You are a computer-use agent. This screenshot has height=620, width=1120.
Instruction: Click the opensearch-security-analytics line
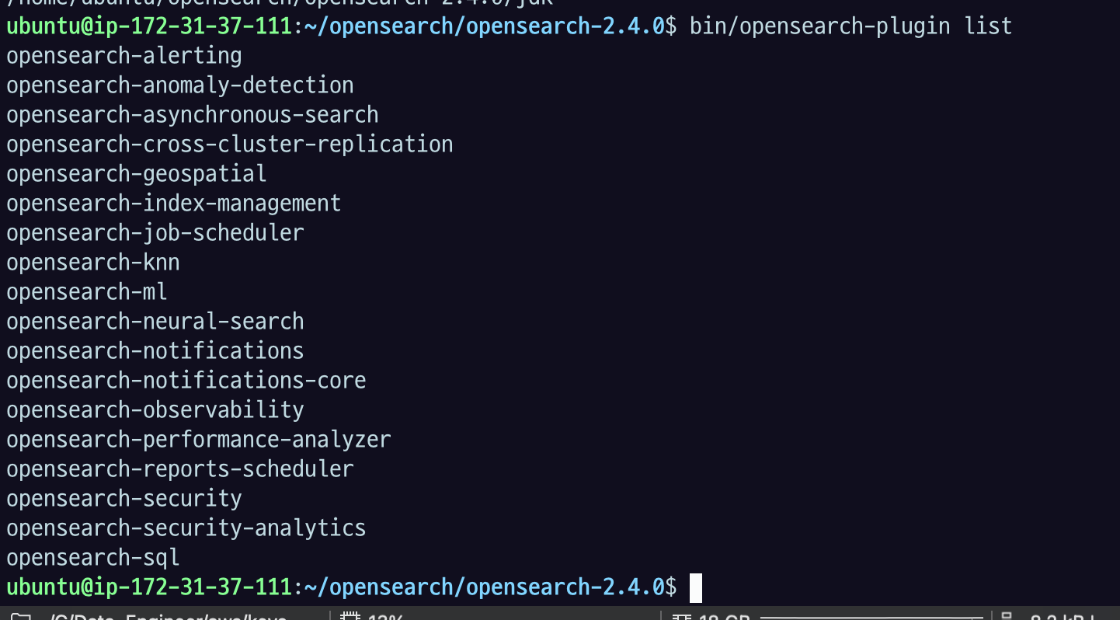click(186, 528)
